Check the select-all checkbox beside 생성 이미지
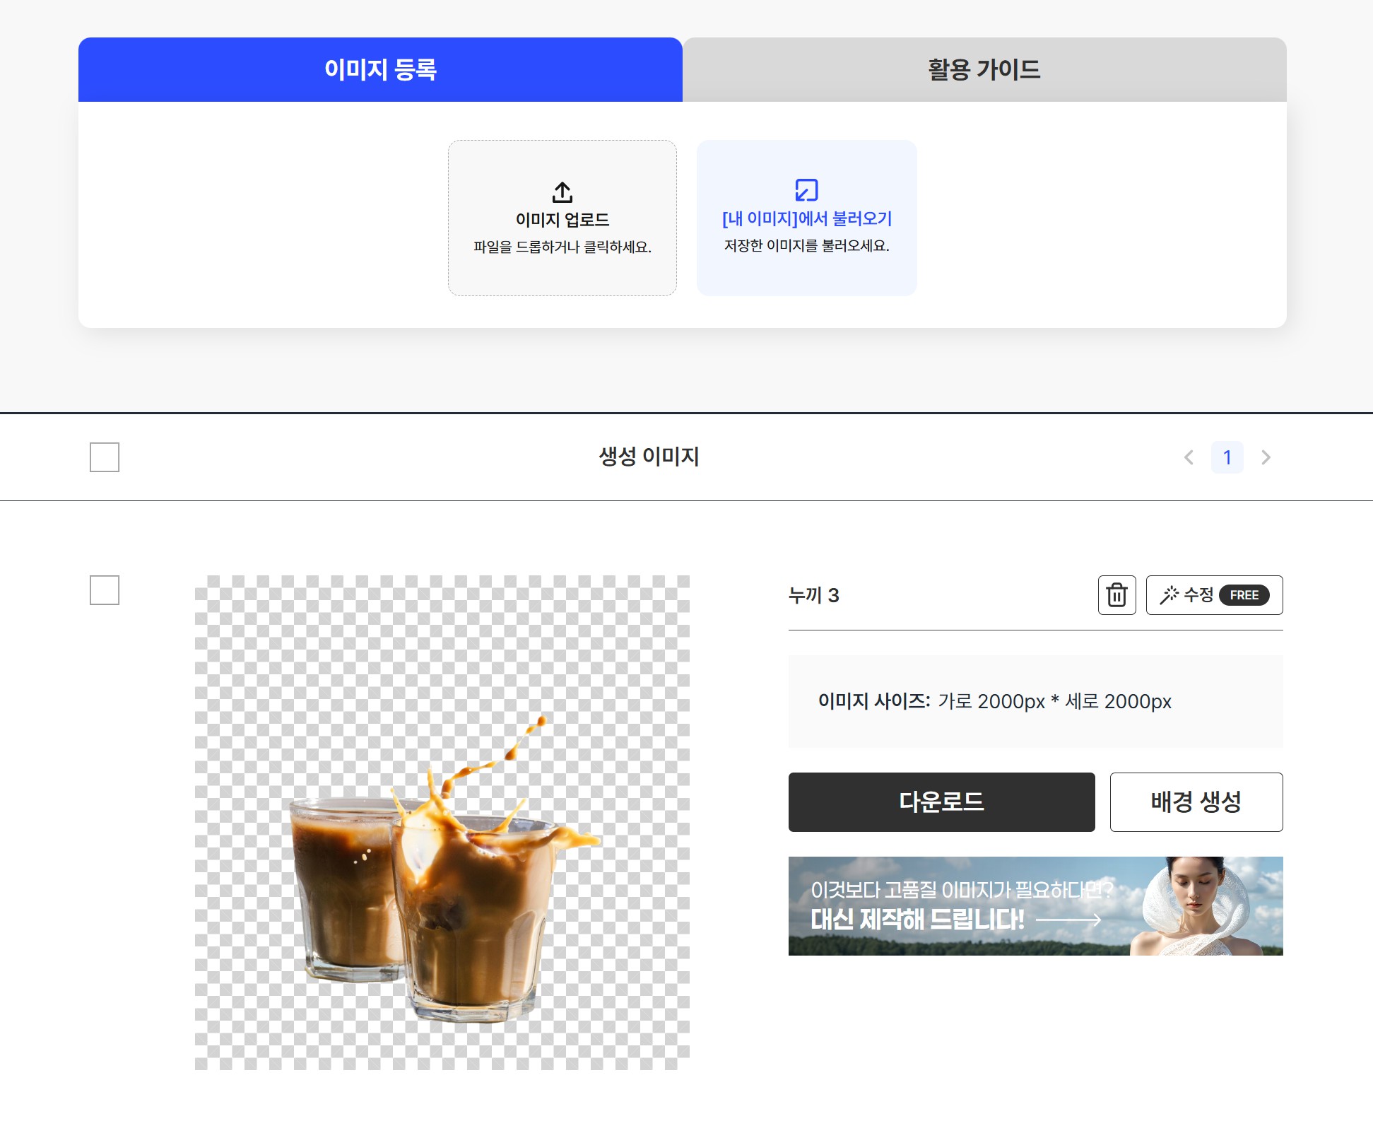 (105, 457)
